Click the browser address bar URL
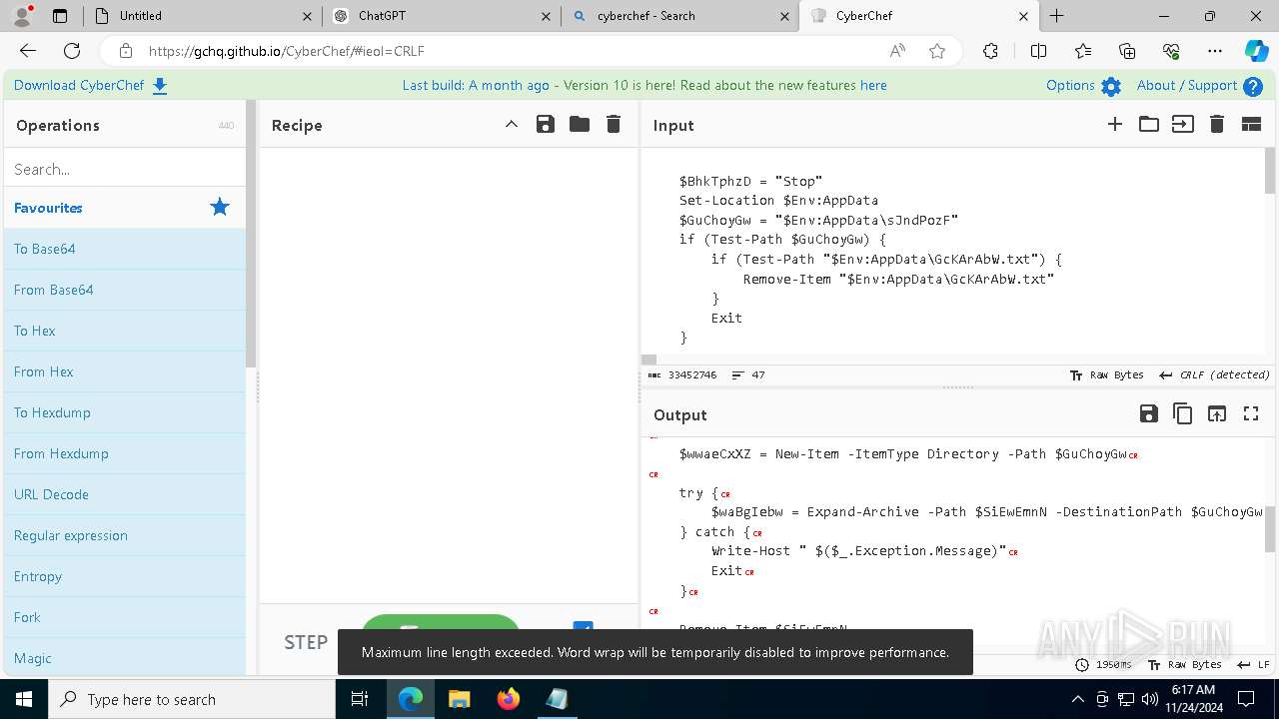The width and height of the screenshot is (1279, 719). [x=286, y=51]
